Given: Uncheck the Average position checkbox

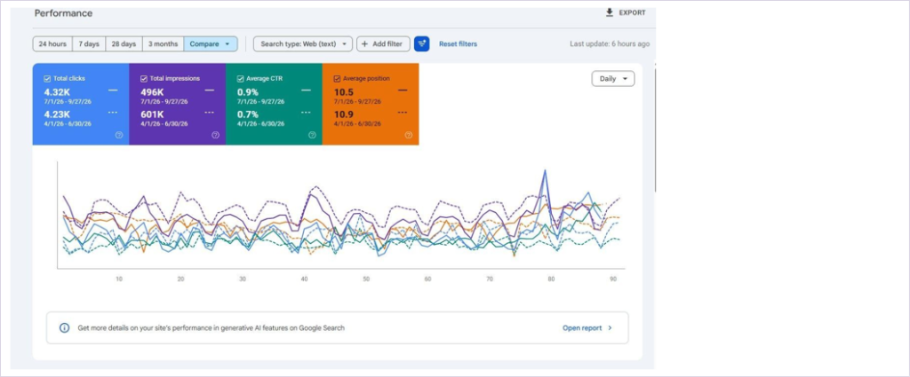Looking at the screenshot, I should pyautogui.click(x=337, y=78).
